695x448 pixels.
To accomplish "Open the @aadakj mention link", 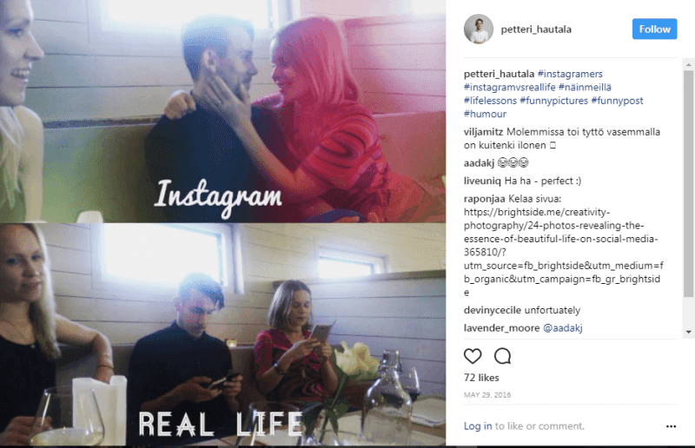I will tap(562, 328).
